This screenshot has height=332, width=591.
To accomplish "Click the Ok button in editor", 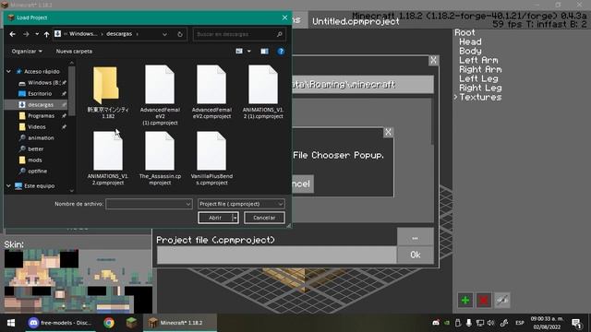I will pos(415,255).
